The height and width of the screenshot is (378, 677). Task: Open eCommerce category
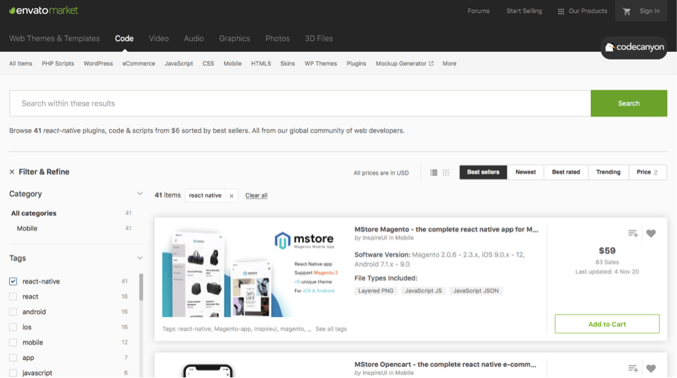tap(139, 63)
